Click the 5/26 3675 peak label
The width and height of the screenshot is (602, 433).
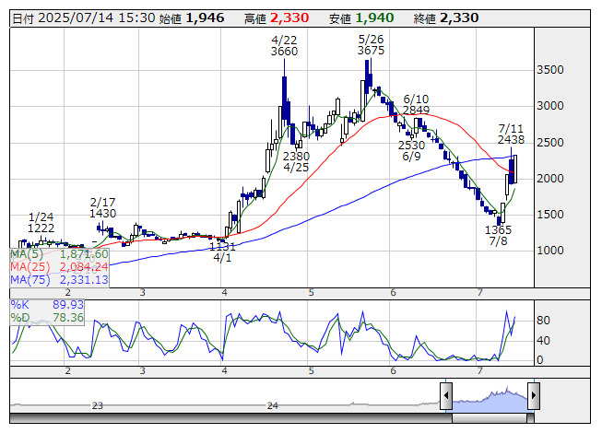[x=371, y=45]
